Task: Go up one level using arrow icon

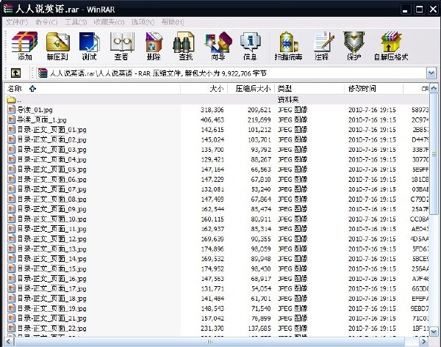Action: (x=15, y=73)
